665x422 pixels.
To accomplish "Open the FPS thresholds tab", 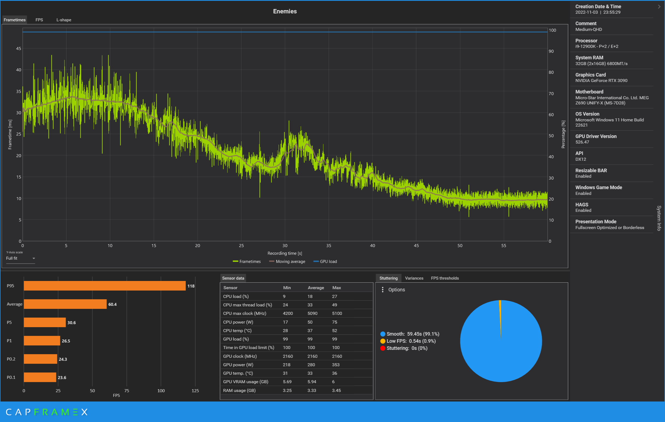I will 445,278.
